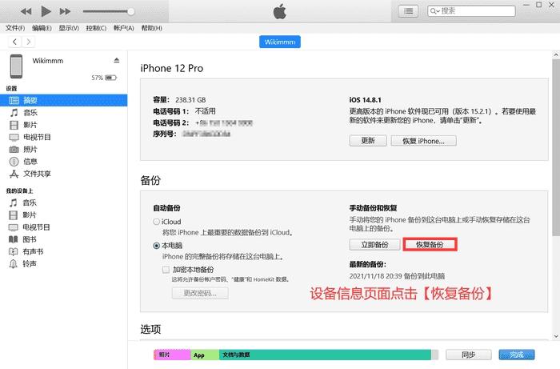Start playback with the play button
The image size is (560, 369).
pyautogui.click(x=46, y=11)
